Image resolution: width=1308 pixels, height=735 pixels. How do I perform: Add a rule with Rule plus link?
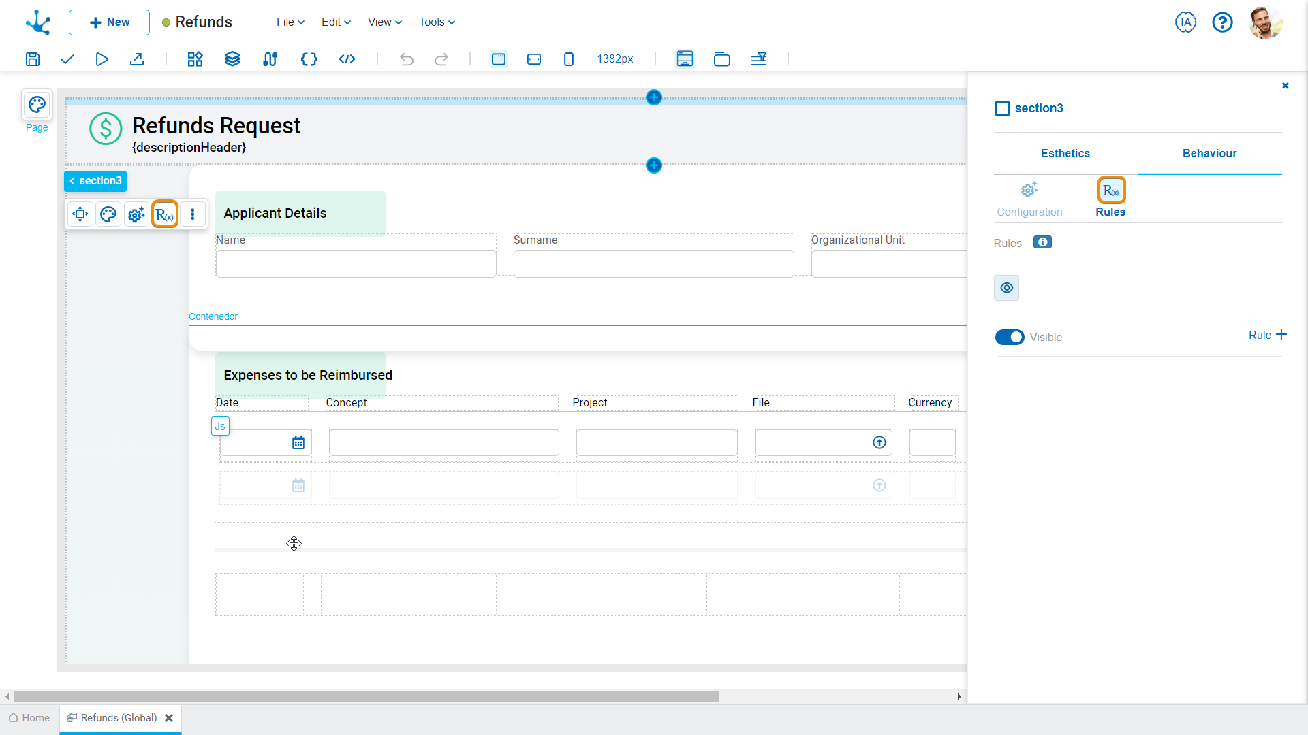[x=1267, y=335]
